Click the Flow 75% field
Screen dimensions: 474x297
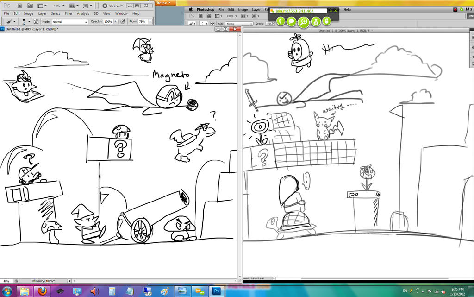coord(143,21)
